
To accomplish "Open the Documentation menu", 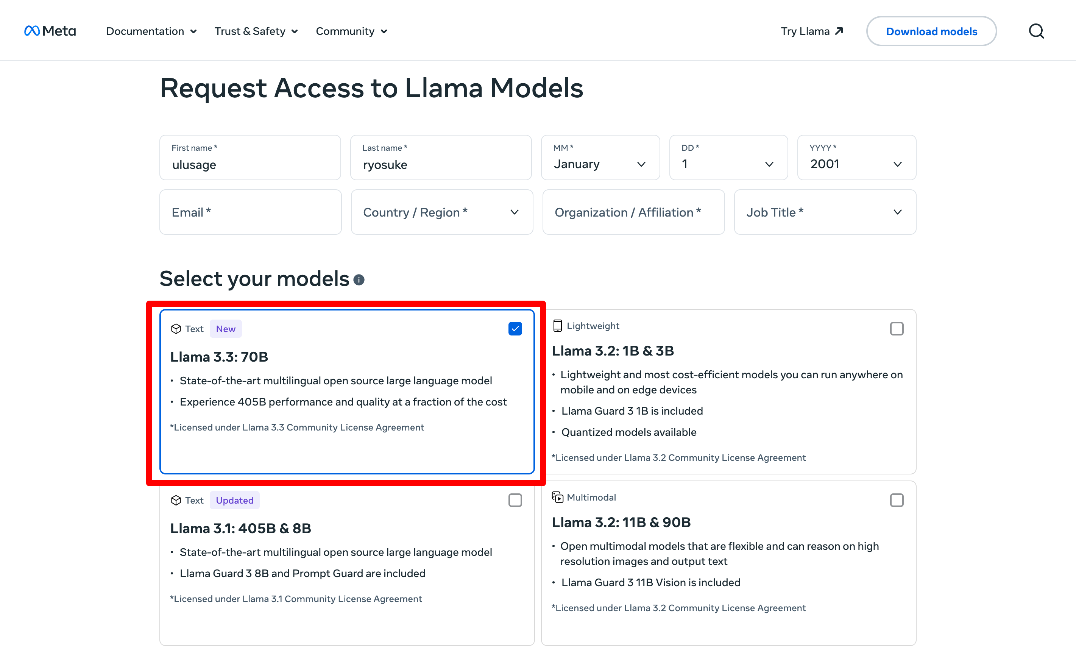I will coord(151,31).
